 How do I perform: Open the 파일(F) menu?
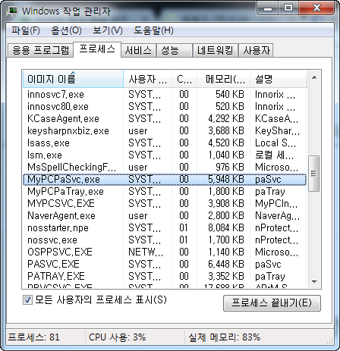(26, 30)
